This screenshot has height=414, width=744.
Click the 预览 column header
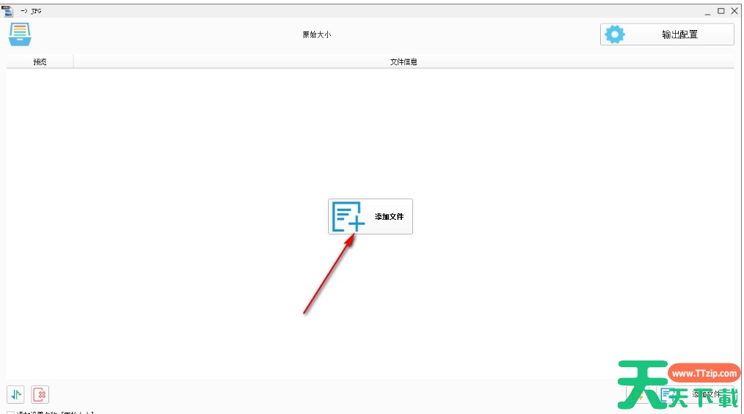coord(40,62)
